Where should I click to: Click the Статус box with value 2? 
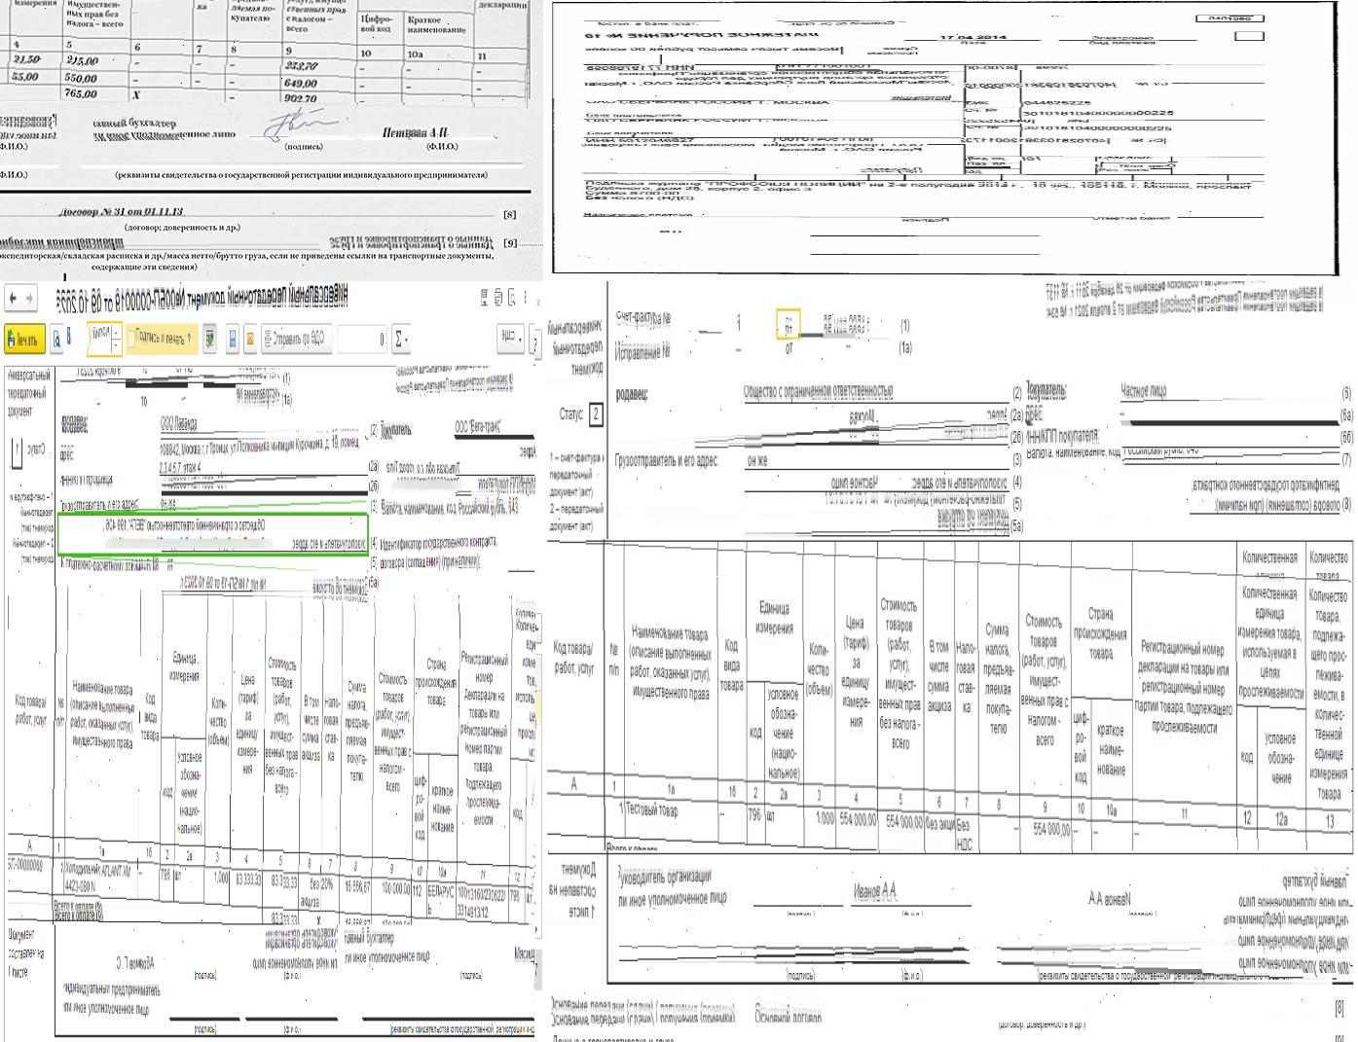596,414
